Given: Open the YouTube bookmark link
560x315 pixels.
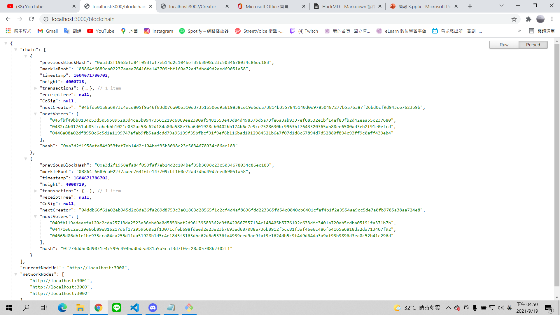Looking at the screenshot, I should click(101, 31).
